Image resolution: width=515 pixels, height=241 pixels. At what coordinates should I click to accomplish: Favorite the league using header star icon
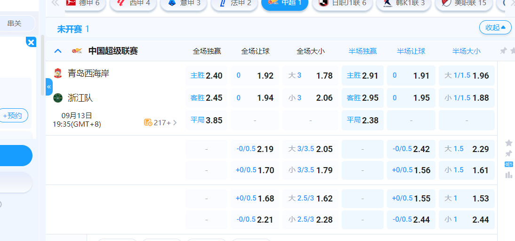[512, 51]
